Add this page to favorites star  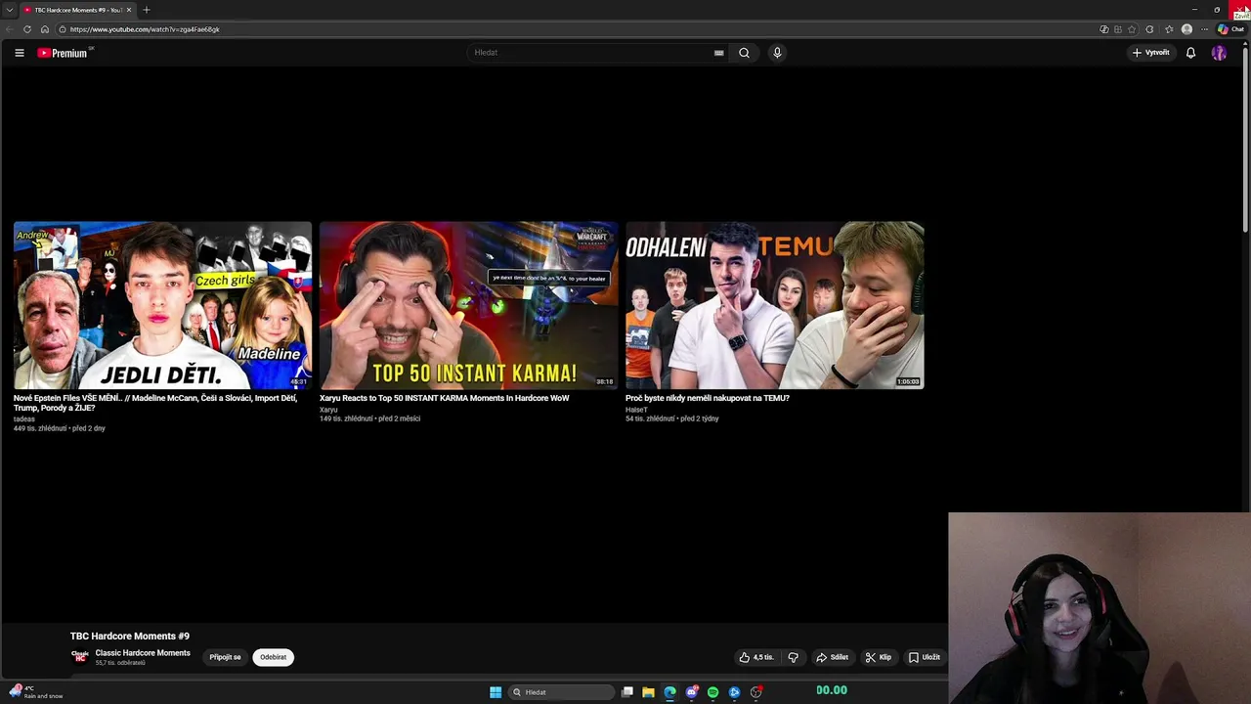[1132, 29]
